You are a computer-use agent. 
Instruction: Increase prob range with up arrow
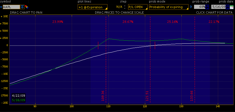pyautogui.click(x=207, y=6)
